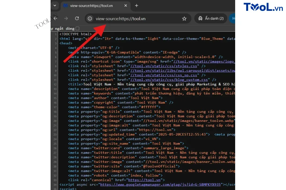
Task: Open the canonical https://tool.vn link
Action: [144, 180]
